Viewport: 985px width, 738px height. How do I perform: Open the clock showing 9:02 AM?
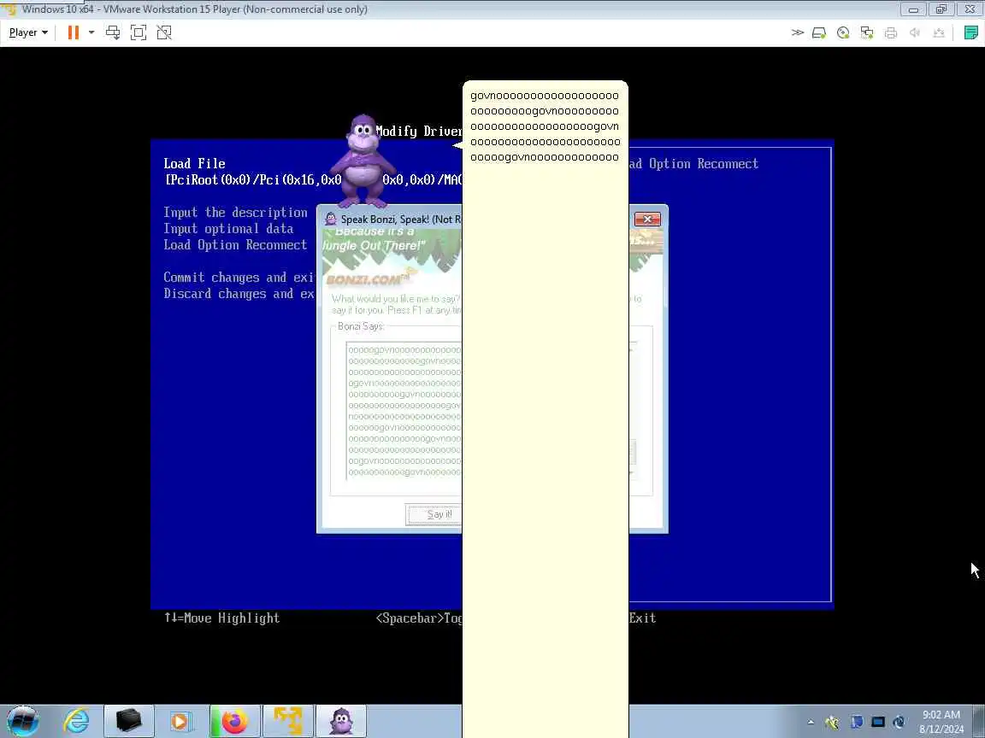(941, 722)
